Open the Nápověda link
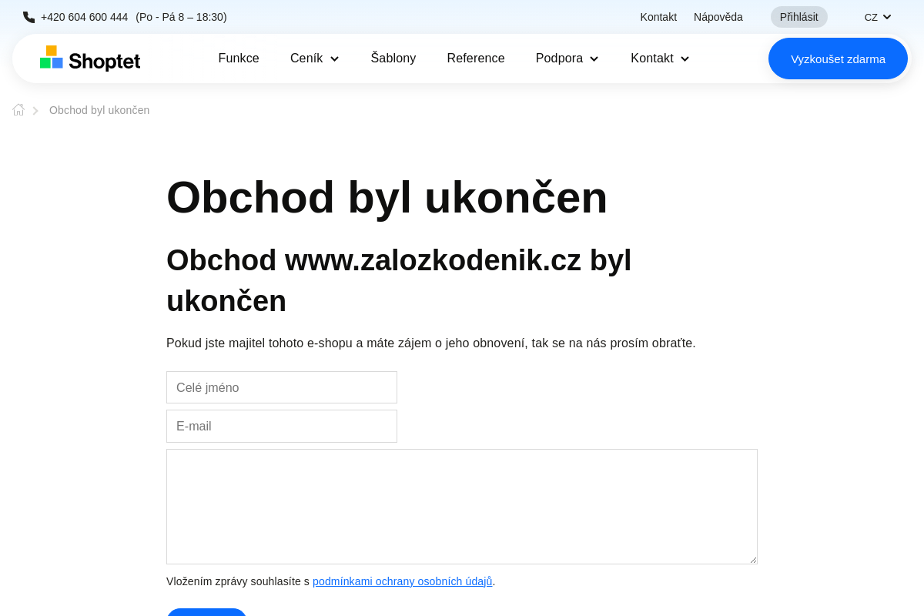This screenshot has height=616, width=924. click(x=718, y=16)
